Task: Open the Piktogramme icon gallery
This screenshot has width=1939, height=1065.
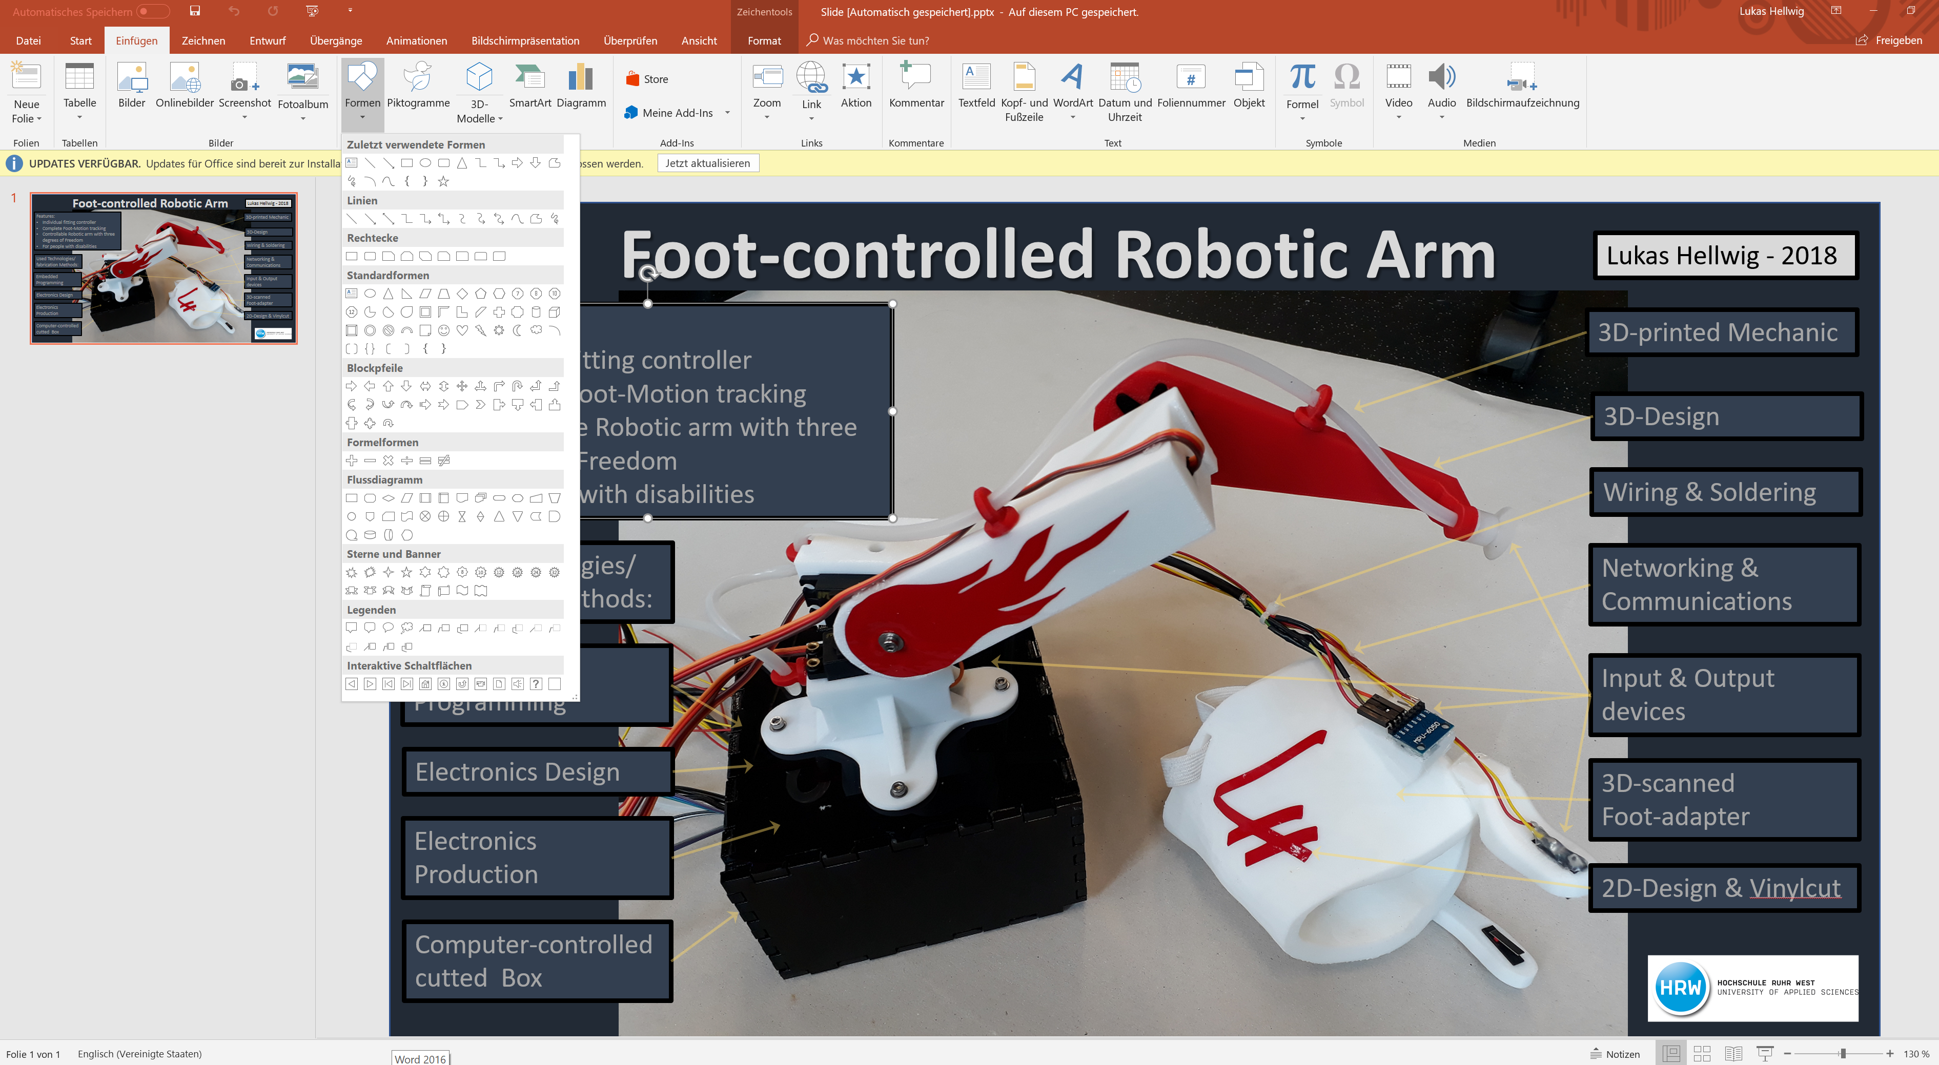Action: (418, 77)
